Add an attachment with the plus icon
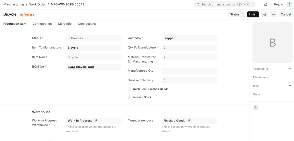 tap(290, 77)
